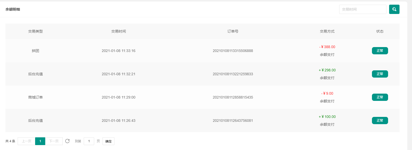Click the 正常 badge for the 100.00 recharge
The width and height of the screenshot is (412, 150).
pyautogui.click(x=380, y=121)
